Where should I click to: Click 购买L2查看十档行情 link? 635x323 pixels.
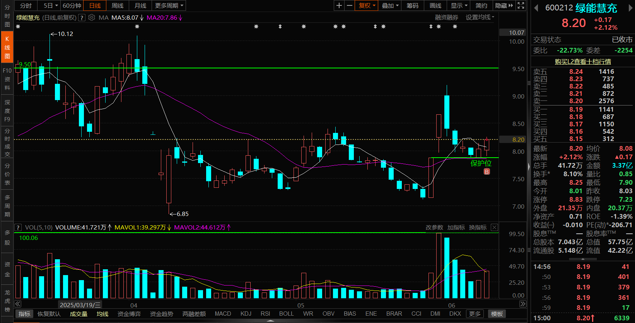coord(583,61)
